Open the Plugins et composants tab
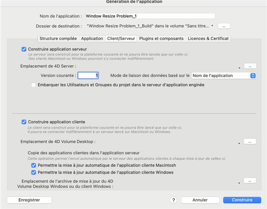Screen dimensions: 267x209 (161, 39)
